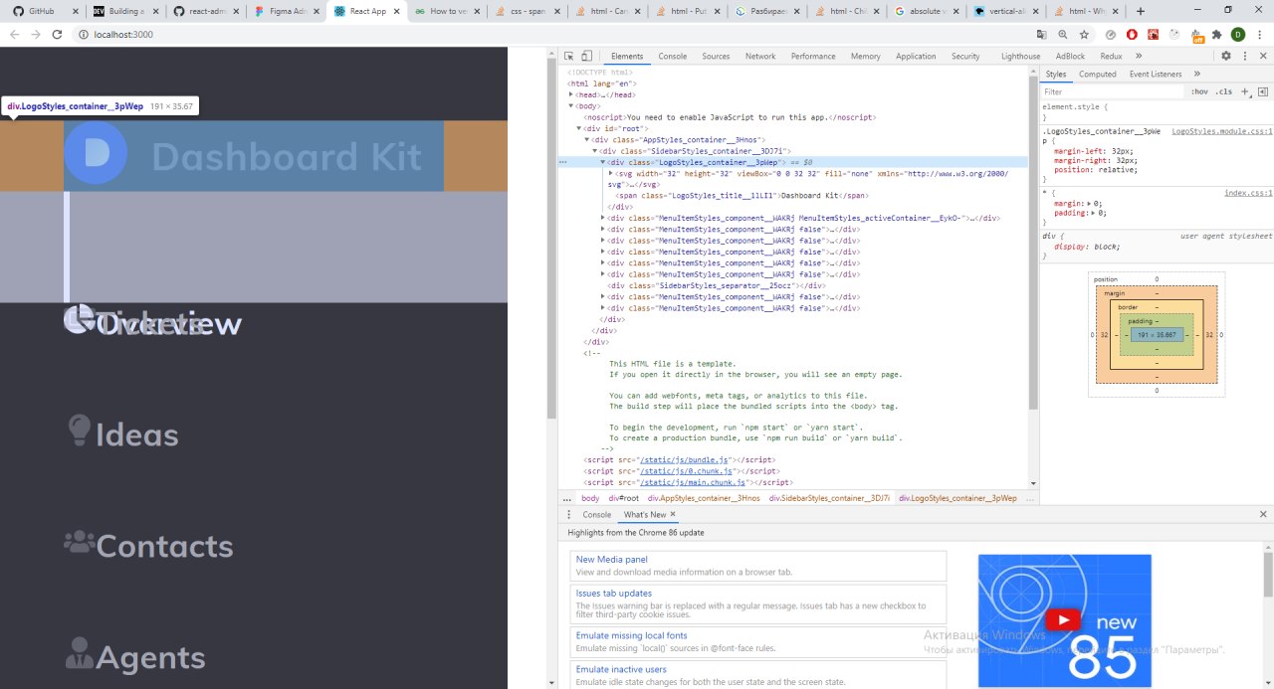Open the Chrome three-dot menu
Viewport: 1274px width, 689px height.
[1260, 34]
